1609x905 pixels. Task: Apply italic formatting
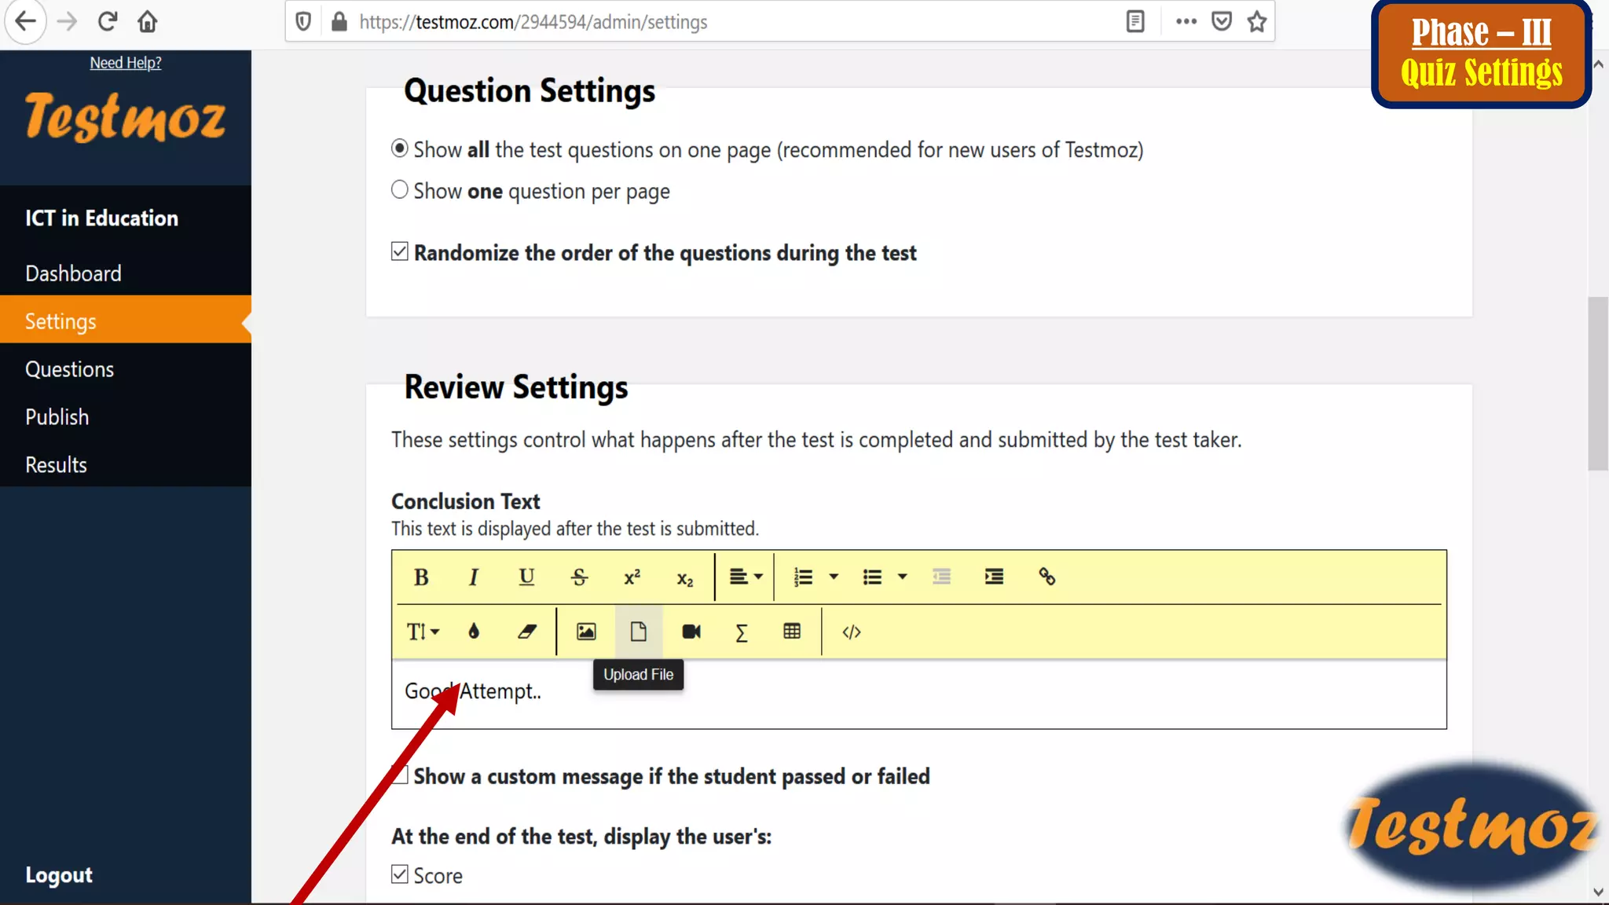click(473, 577)
